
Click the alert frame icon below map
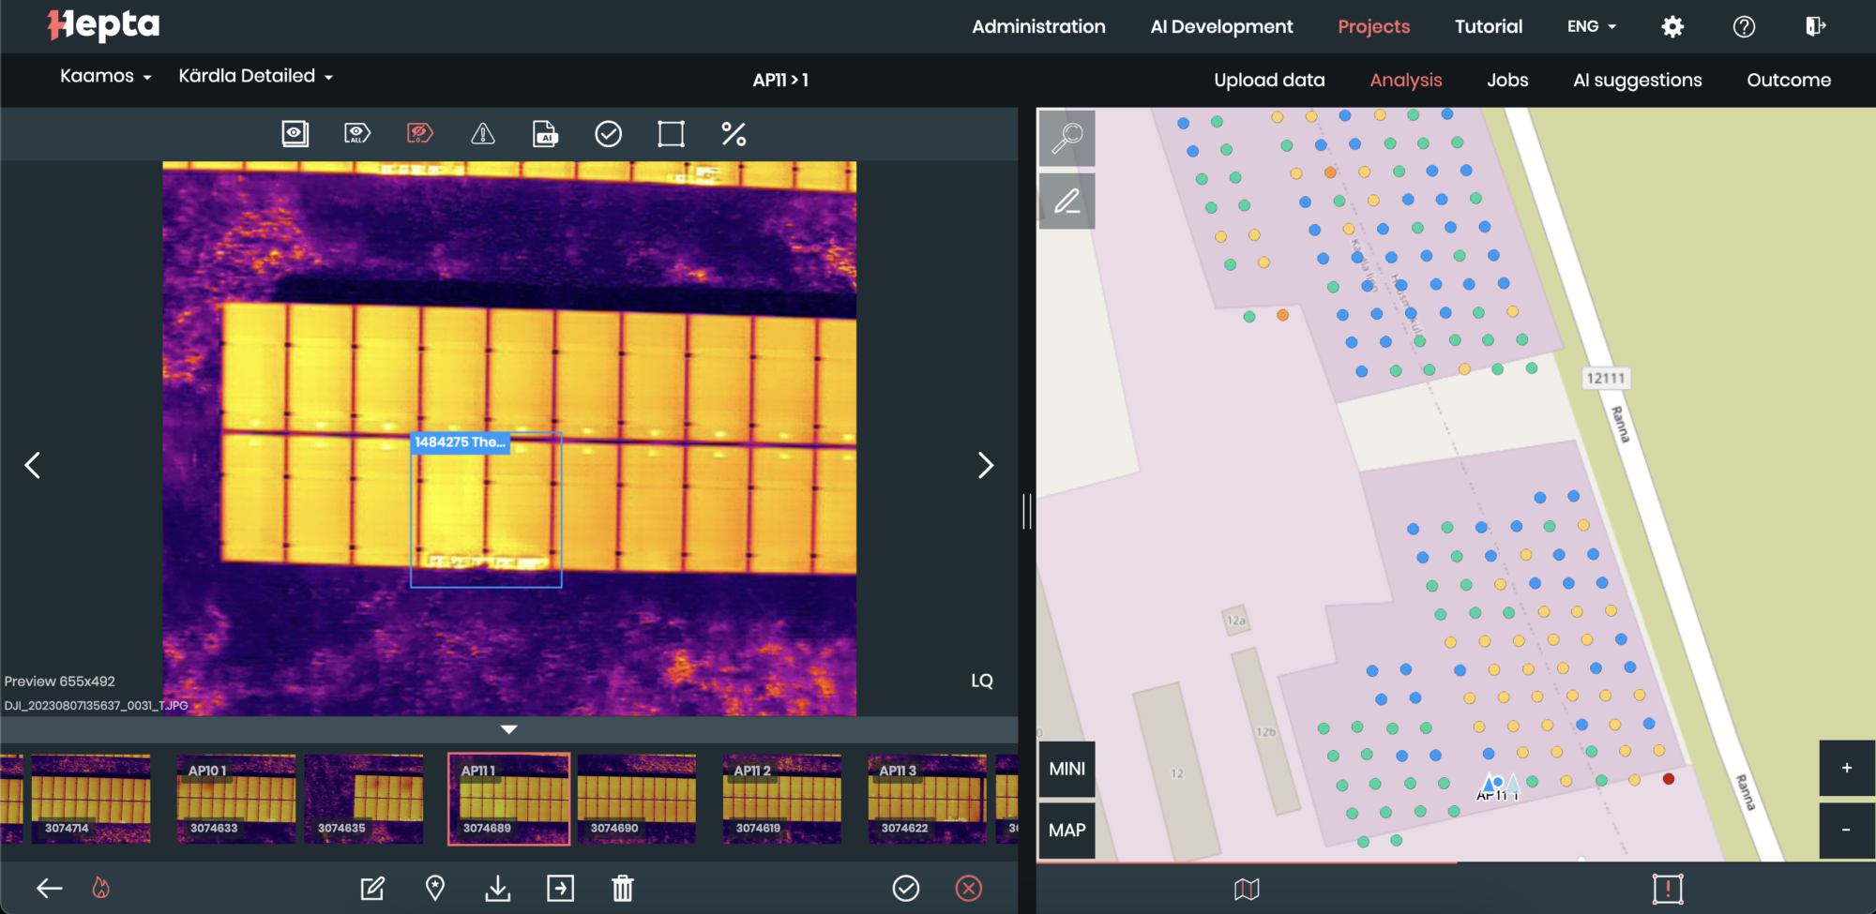coord(1668,889)
